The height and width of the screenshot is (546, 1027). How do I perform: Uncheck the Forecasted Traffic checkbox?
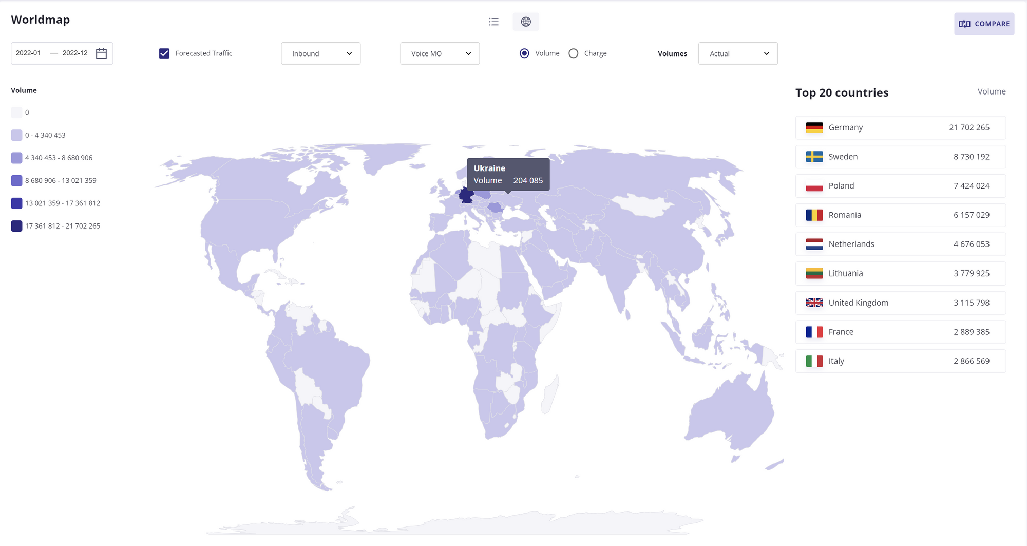coord(164,53)
